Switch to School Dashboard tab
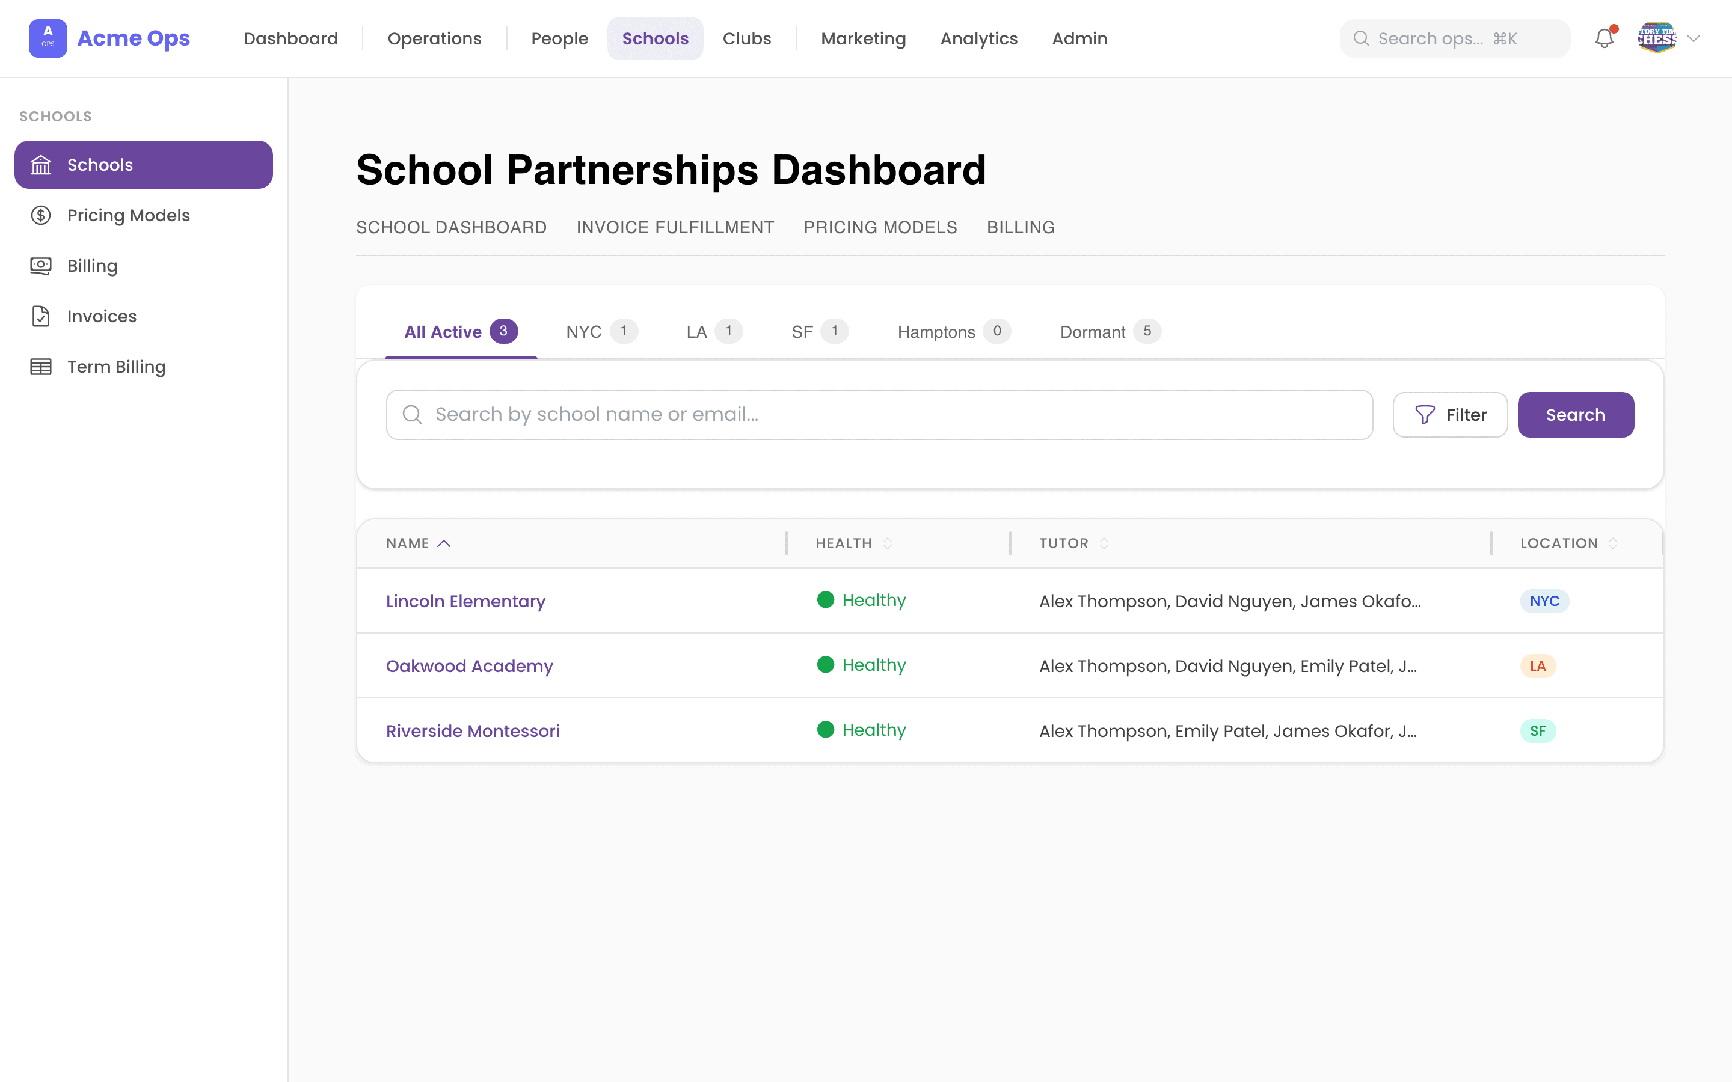The width and height of the screenshot is (1732, 1082). tap(451, 228)
